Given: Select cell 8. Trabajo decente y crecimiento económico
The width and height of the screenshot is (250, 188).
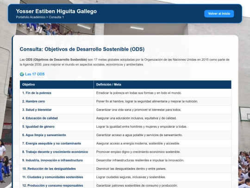Looking at the screenshot, I should 57,152.
